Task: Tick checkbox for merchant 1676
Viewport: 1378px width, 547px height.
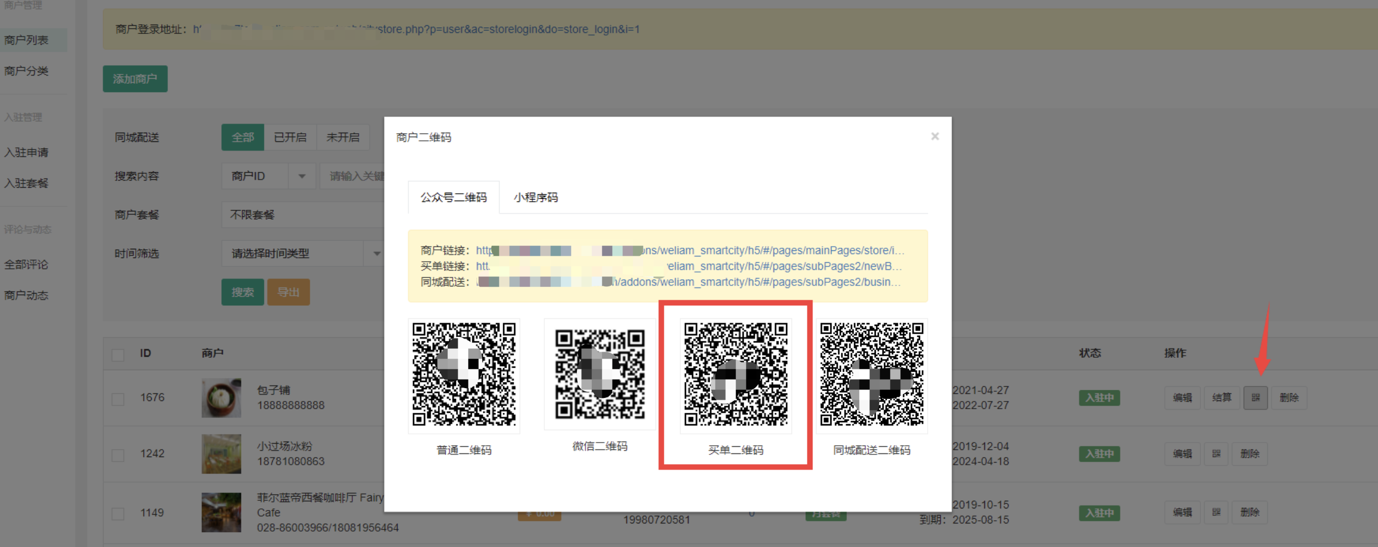Action: click(118, 399)
